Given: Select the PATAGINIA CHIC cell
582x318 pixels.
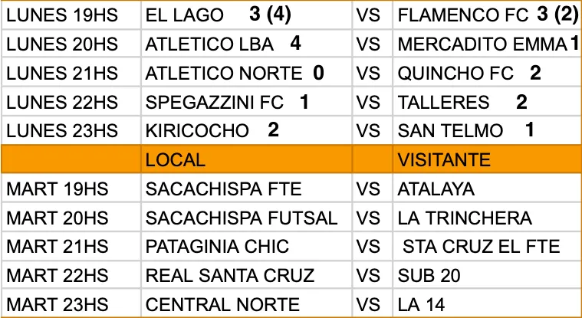Looking at the screenshot, I should coord(245,247).
